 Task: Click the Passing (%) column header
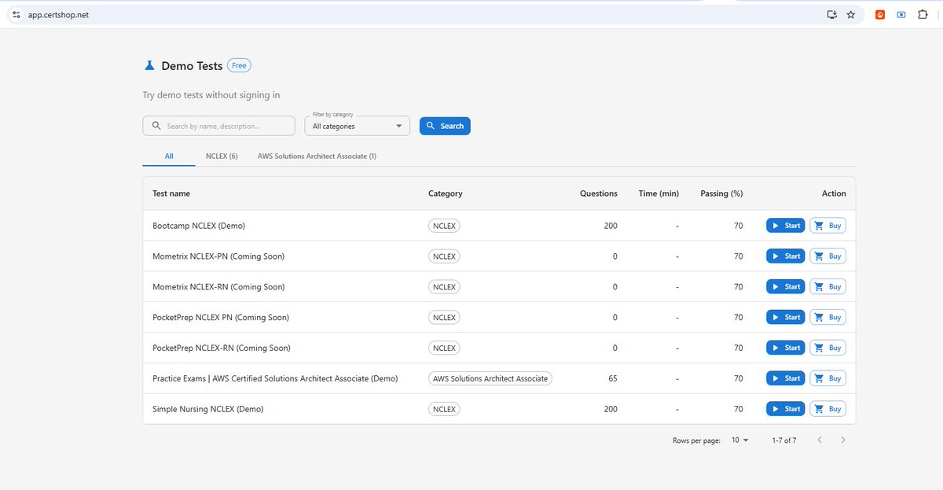721,193
